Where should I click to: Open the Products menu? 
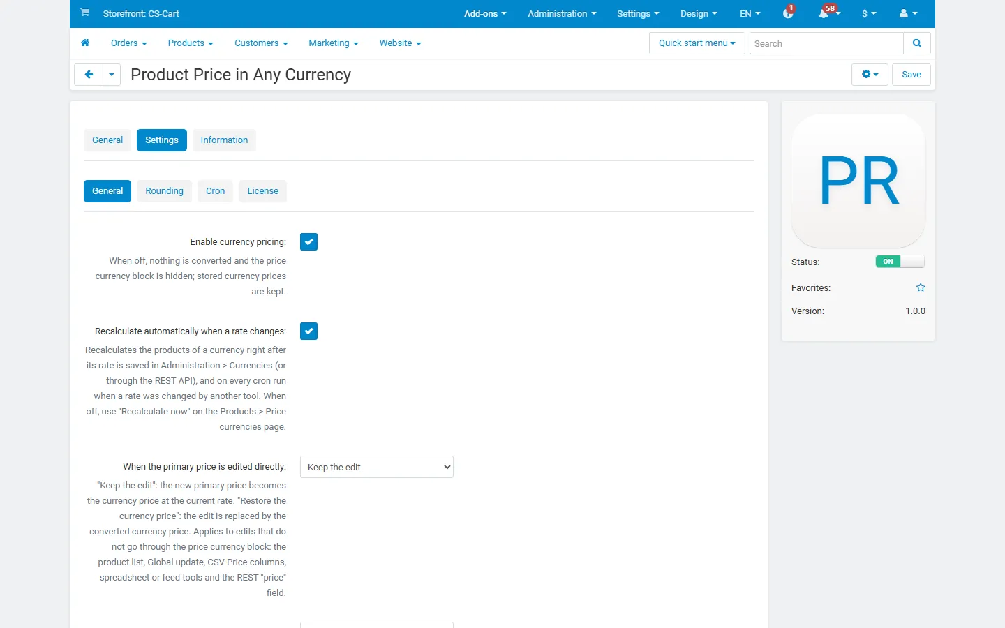[x=191, y=43]
